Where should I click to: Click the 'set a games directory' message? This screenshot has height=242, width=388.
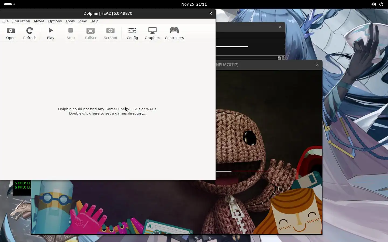point(108,111)
